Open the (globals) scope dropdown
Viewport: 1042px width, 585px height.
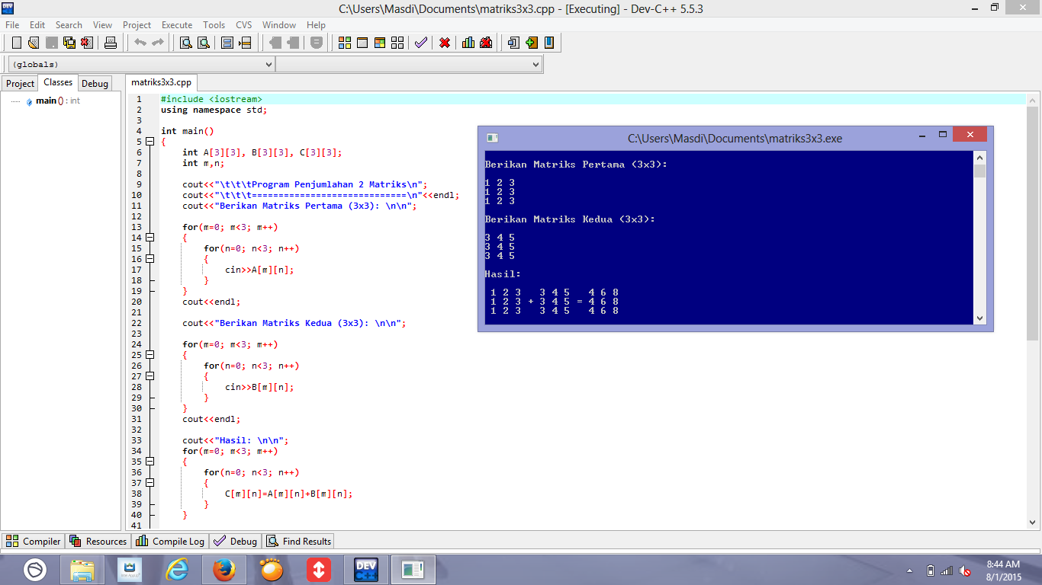(x=141, y=65)
